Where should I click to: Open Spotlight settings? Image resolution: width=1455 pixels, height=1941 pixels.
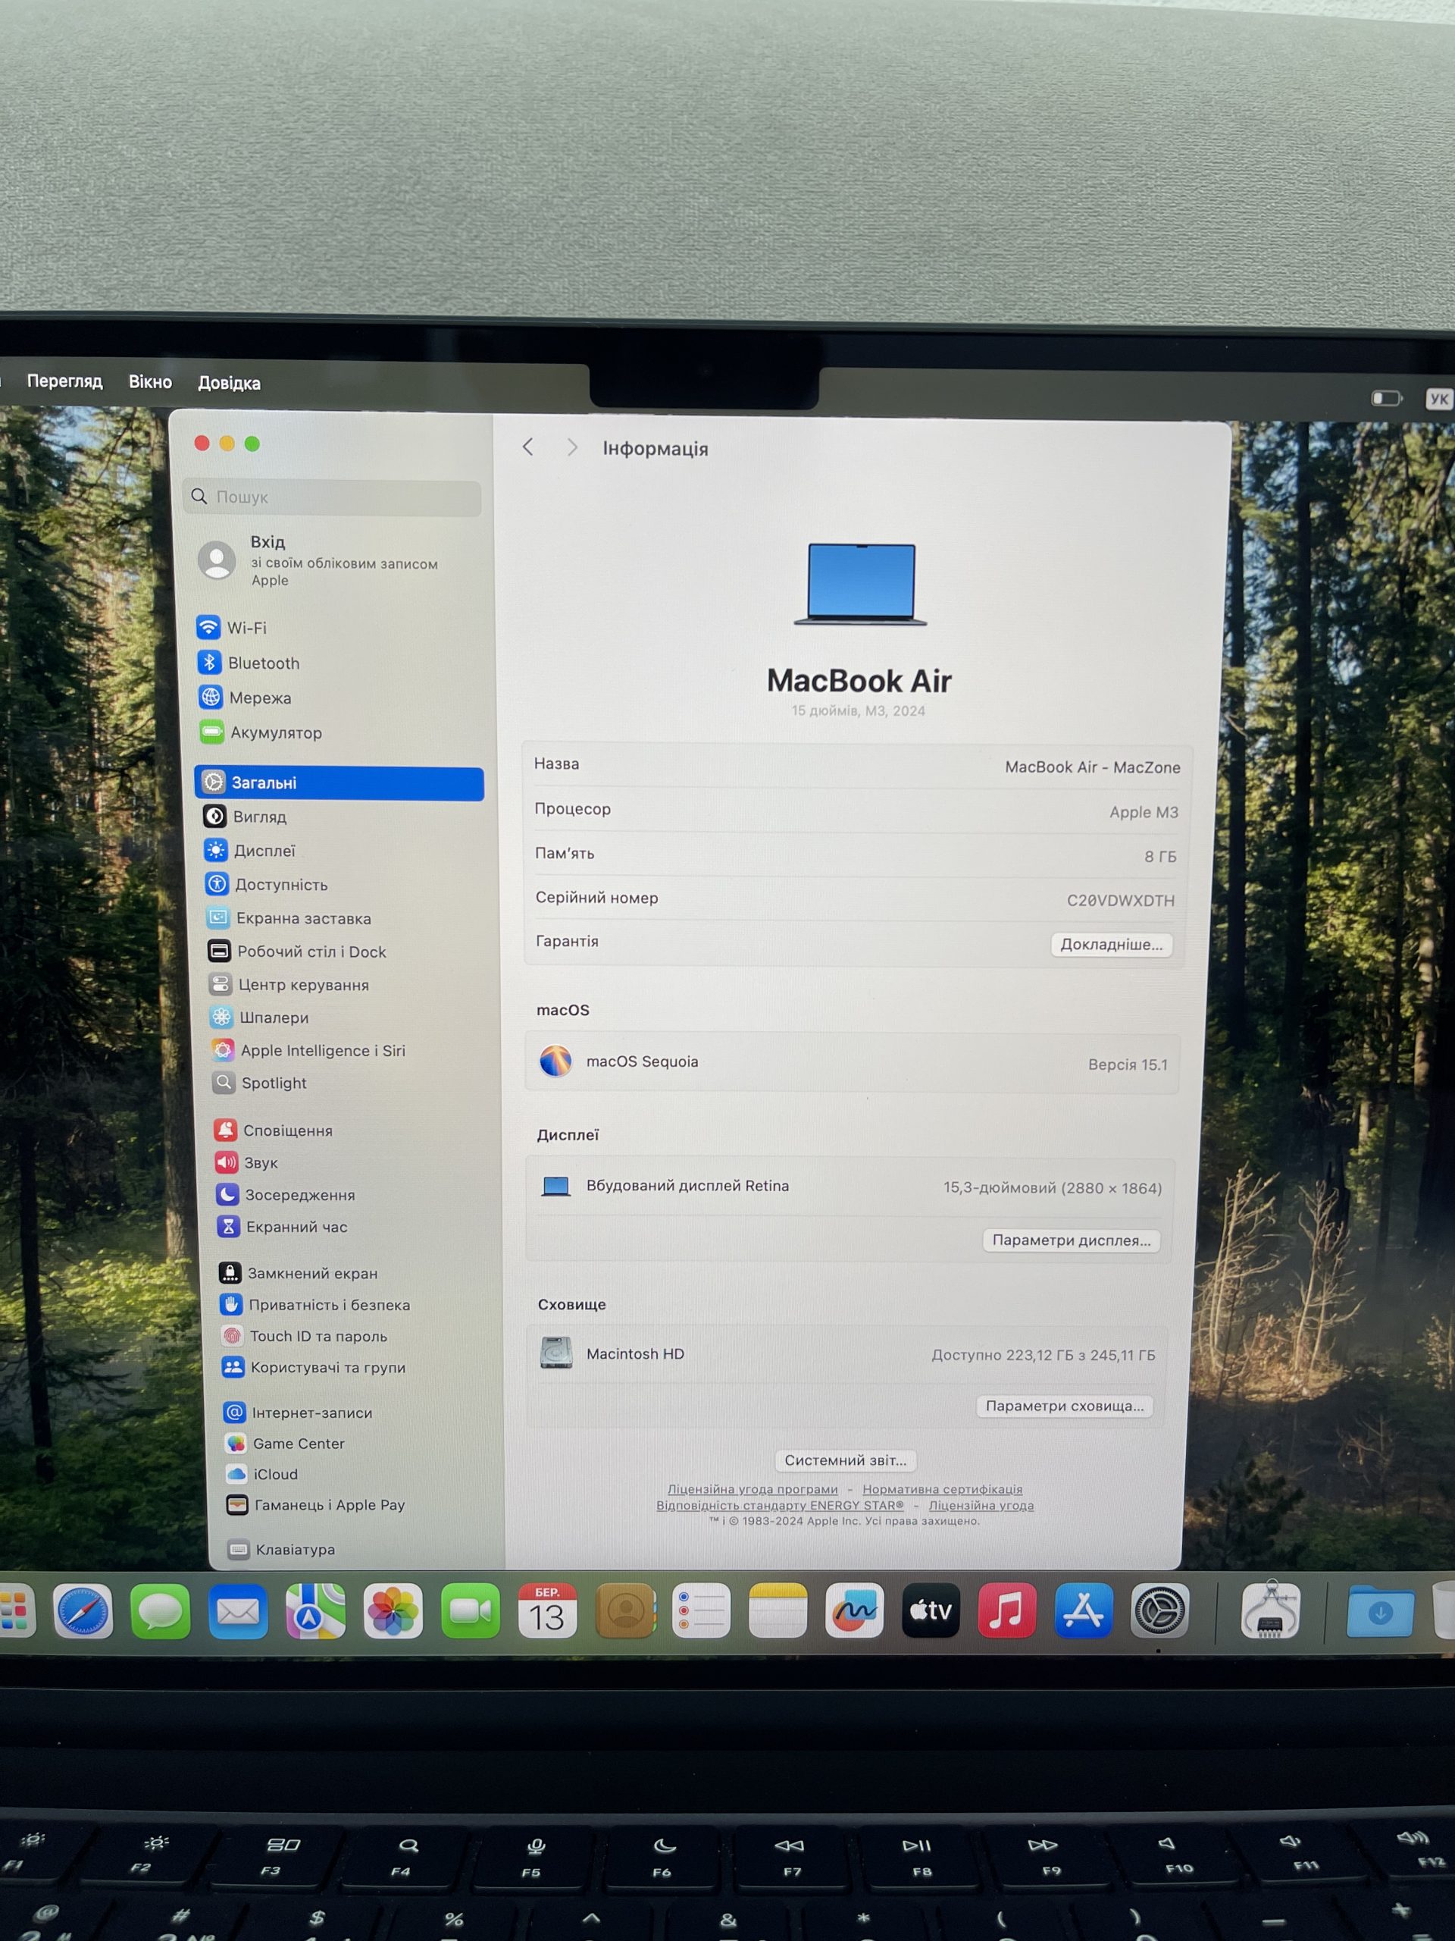(x=261, y=1083)
